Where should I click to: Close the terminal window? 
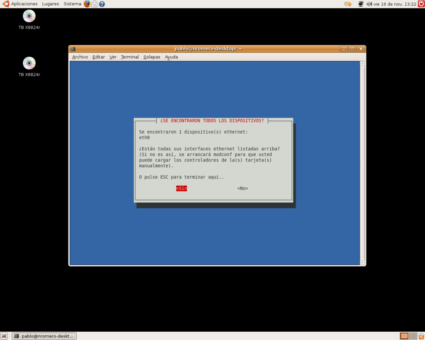tap(361, 49)
